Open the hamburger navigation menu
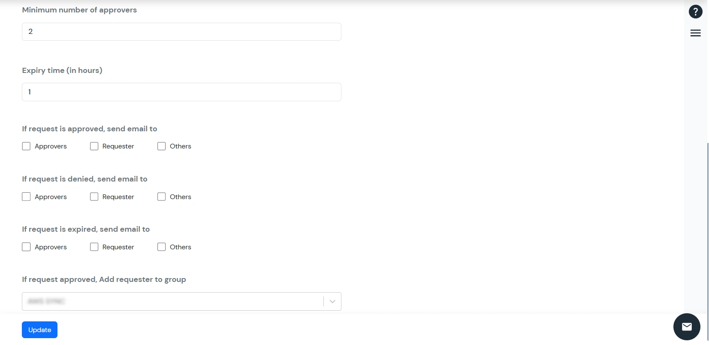 pos(695,33)
